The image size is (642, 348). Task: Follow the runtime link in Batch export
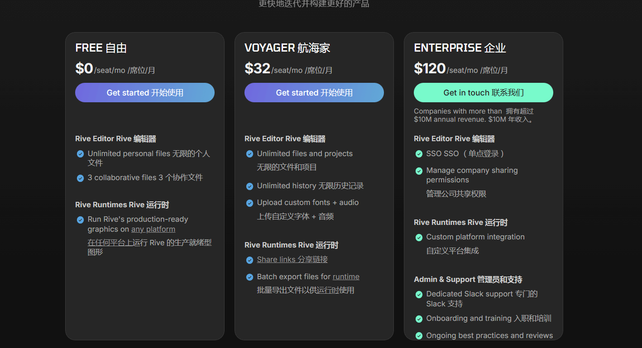(346, 276)
